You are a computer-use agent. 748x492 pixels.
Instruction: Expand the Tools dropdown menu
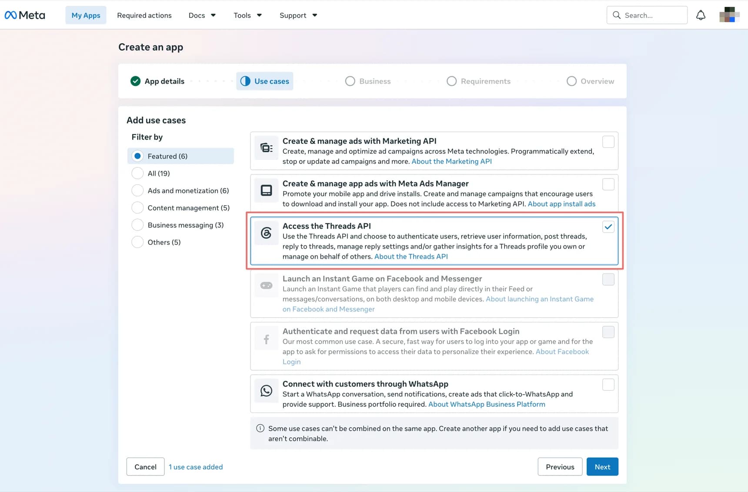(x=247, y=15)
